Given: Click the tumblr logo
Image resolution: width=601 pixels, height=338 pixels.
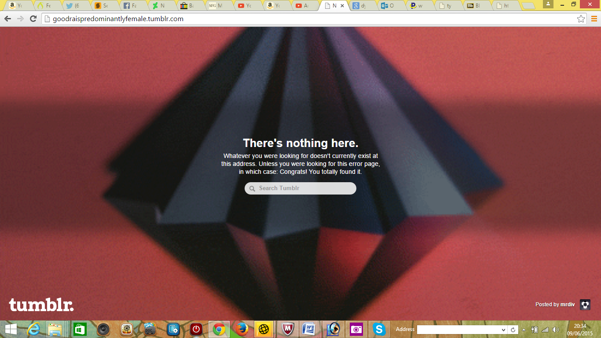Looking at the screenshot, I should (41, 305).
